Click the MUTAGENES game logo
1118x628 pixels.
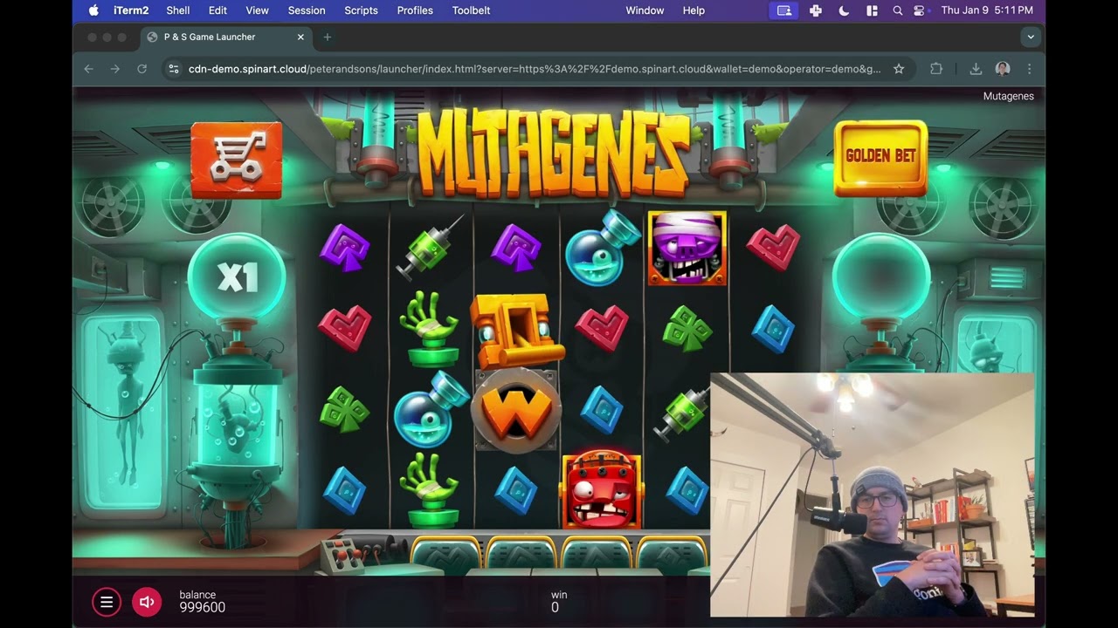(x=554, y=153)
